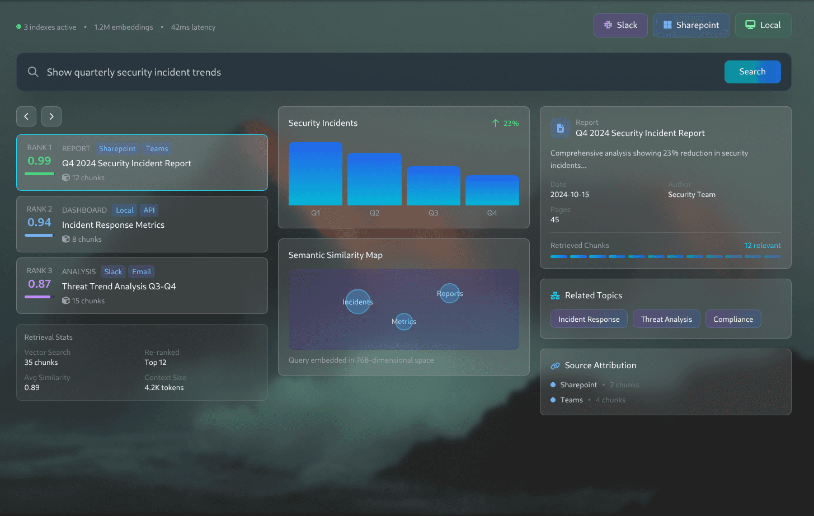Image resolution: width=814 pixels, height=516 pixels.
Task: Click the purple 0.87 score bar
Action: 39,297
